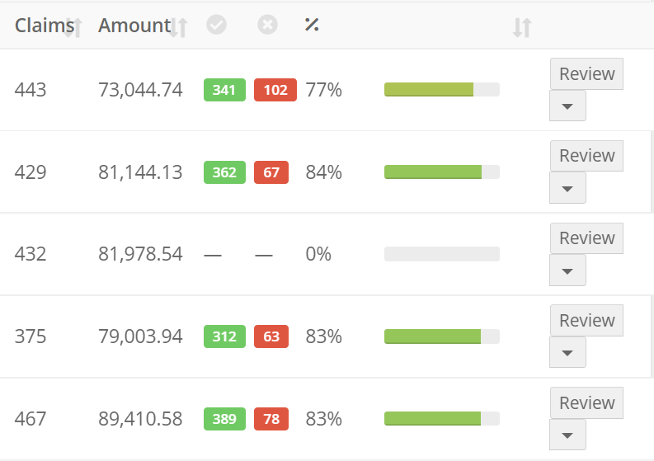654x461 pixels.
Task: Click the red 78 rejected badge
Action: click(x=271, y=419)
